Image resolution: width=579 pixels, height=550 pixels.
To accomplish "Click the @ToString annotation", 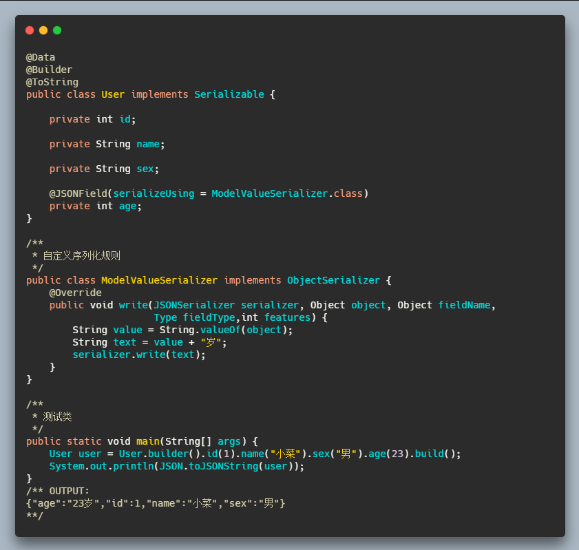I will tap(52, 82).
